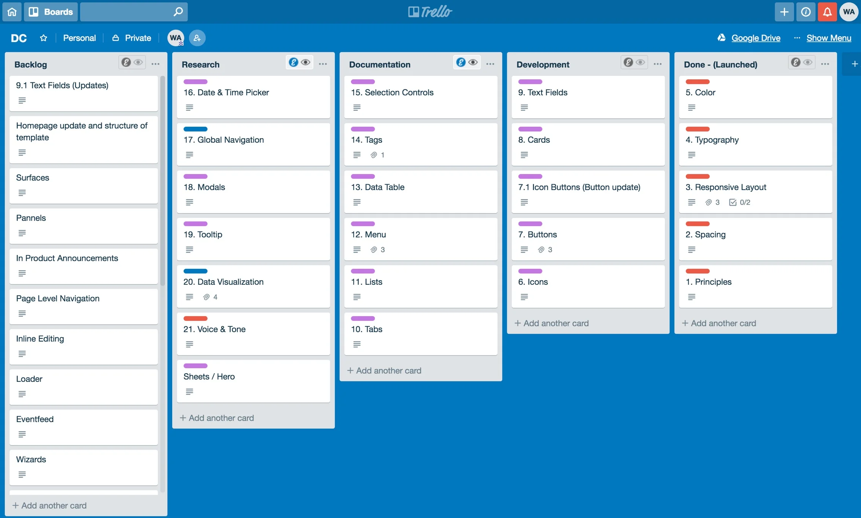Click the private lock icon in board header
Screen dimensions: 861x518
tap(115, 38)
